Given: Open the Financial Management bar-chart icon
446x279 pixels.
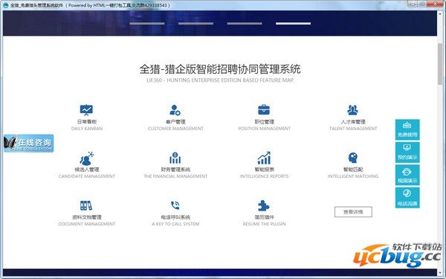Looking at the screenshot, I should (x=175, y=158).
